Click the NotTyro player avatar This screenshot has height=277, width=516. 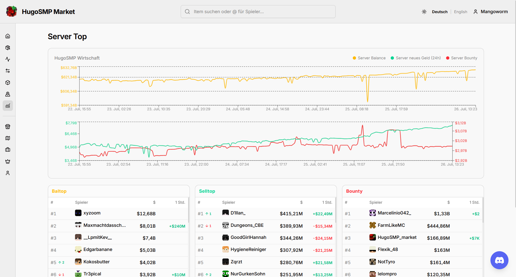373,262
